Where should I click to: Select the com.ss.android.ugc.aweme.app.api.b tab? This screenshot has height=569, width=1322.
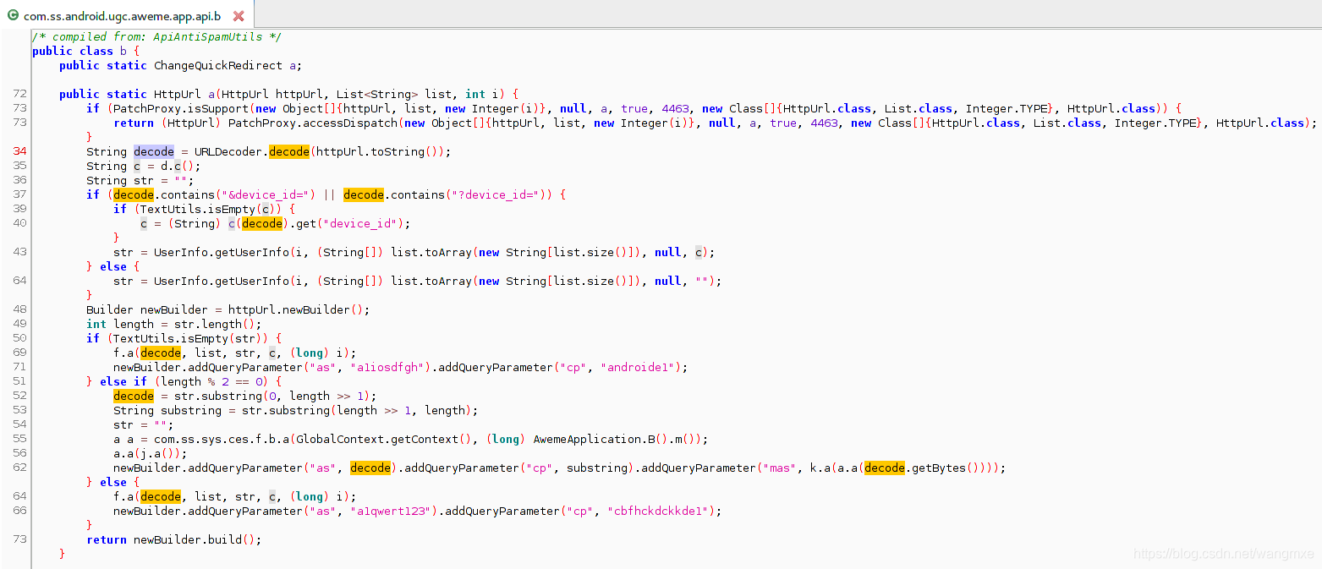127,15
